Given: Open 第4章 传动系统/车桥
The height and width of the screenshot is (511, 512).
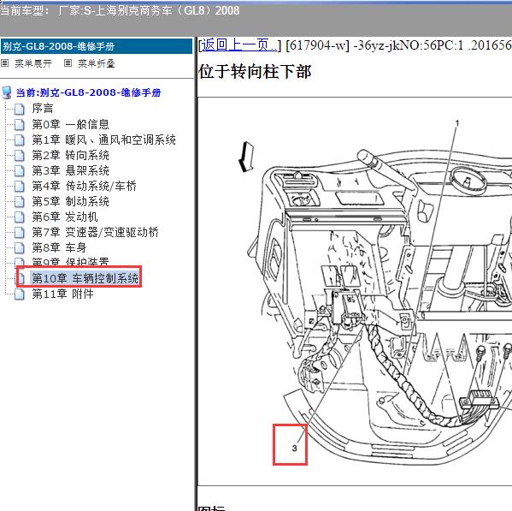Looking at the screenshot, I should pyautogui.click(x=85, y=186).
